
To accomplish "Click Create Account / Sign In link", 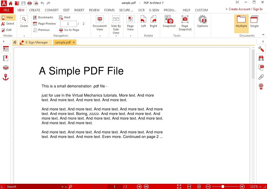I will pyautogui.click(x=245, y=9).
